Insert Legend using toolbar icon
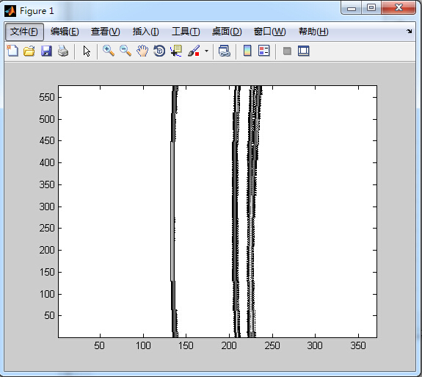This screenshot has height=377, width=422. pos(264,51)
